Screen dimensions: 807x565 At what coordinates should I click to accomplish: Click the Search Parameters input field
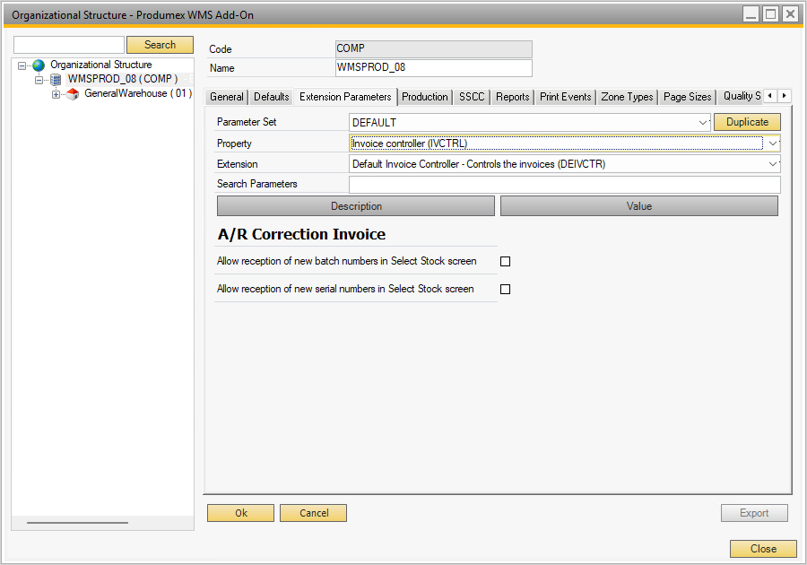pyautogui.click(x=564, y=185)
